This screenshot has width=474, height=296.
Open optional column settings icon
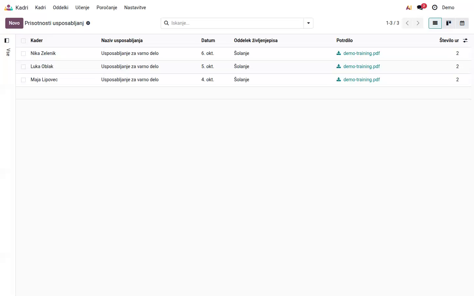point(465,40)
